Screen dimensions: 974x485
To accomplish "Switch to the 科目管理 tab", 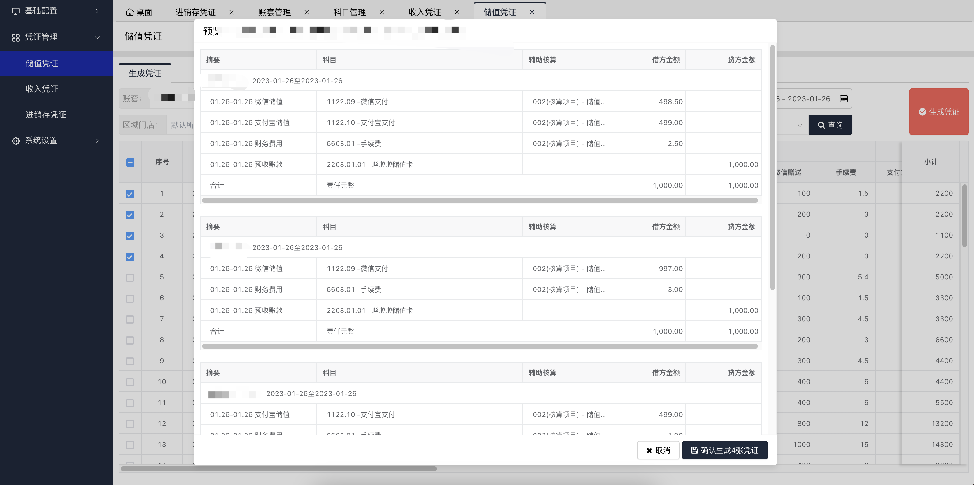I will point(349,12).
